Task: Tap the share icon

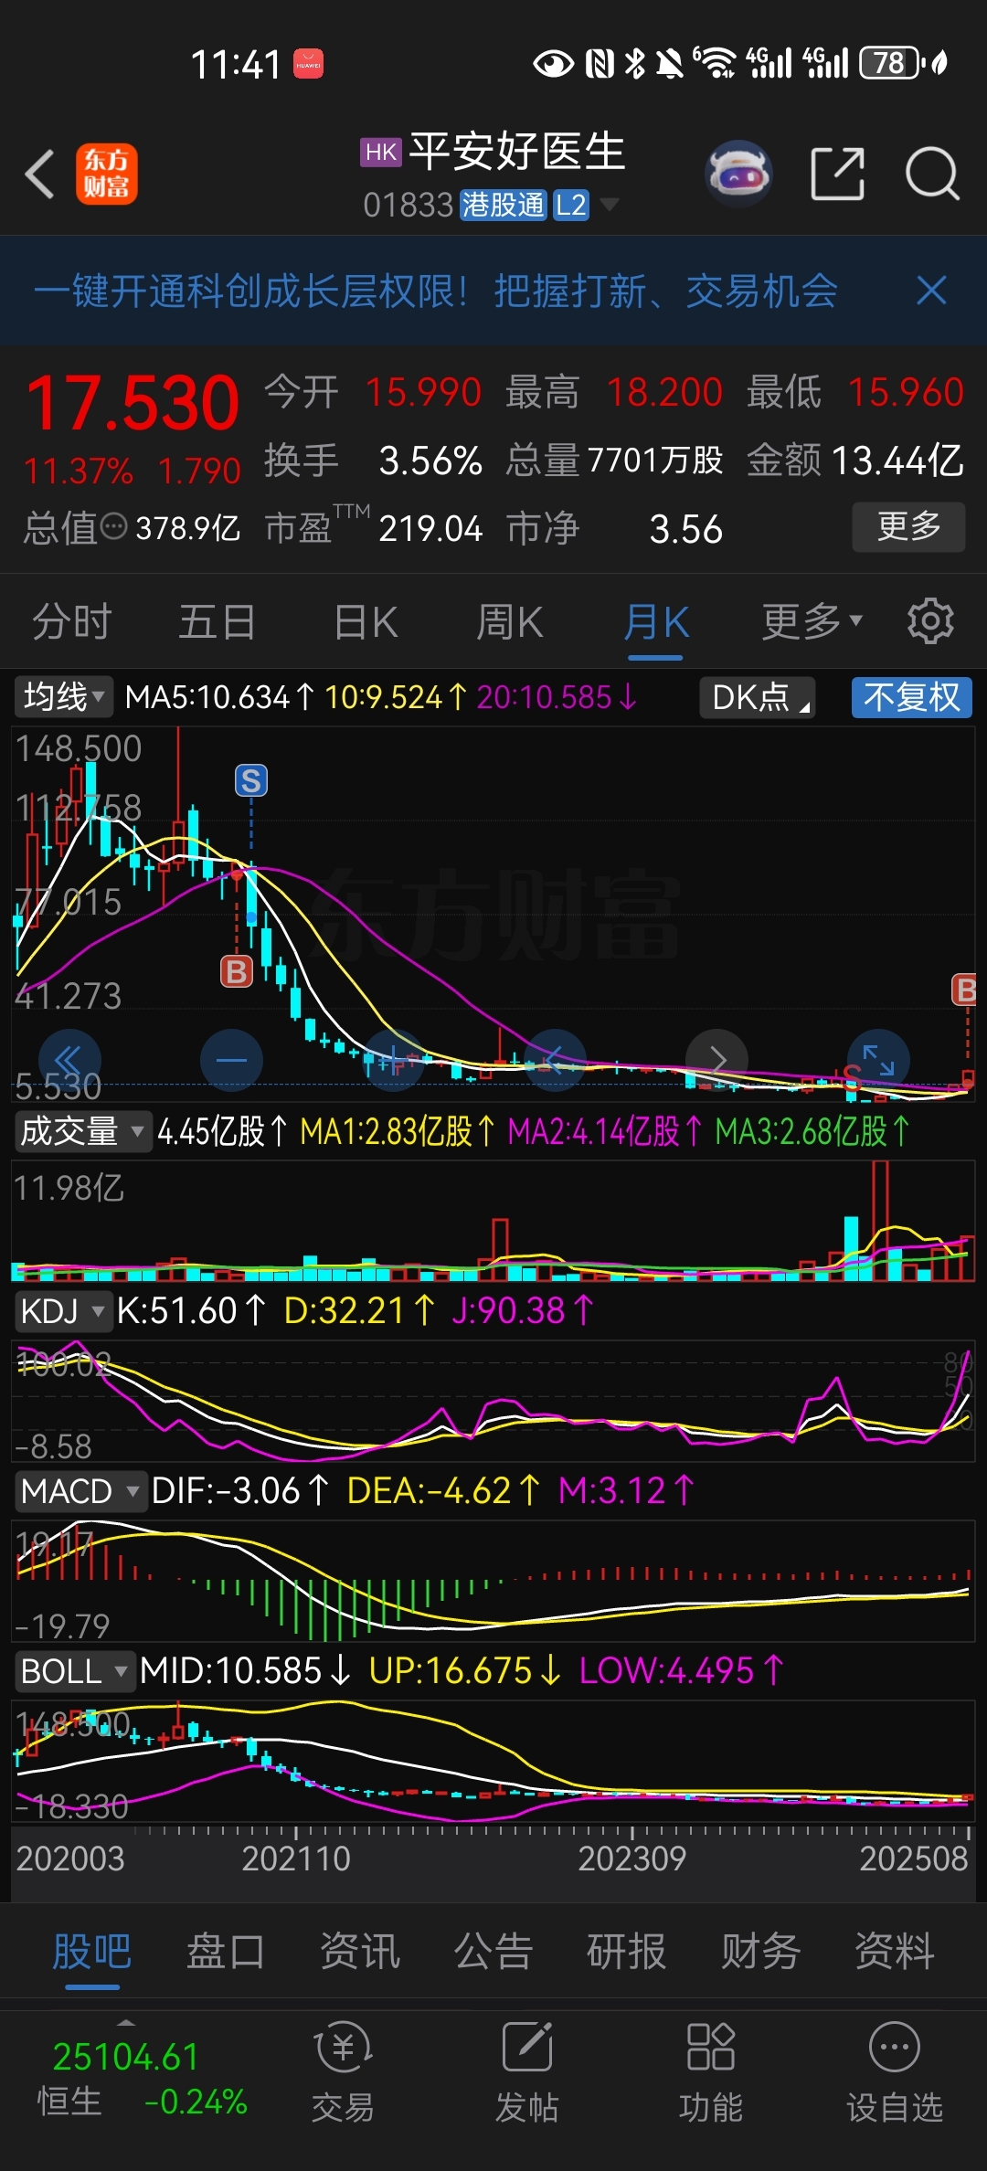Action: (x=838, y=173)
